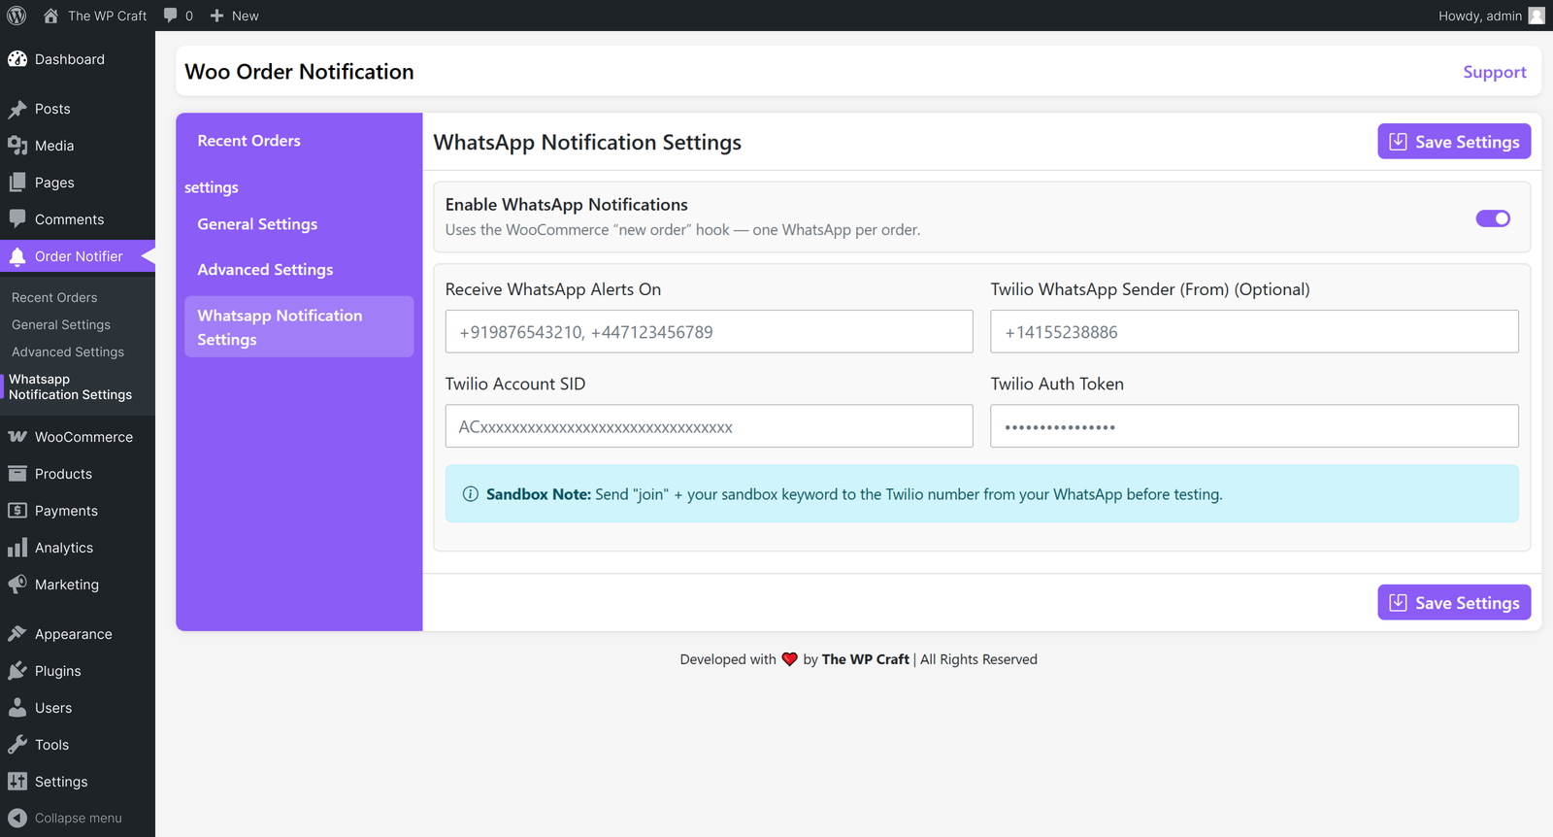This screenshot has height=837, width=1553.
Task: Open Advanced Settings submenu in WP sidebar
Action: (68, 352)
